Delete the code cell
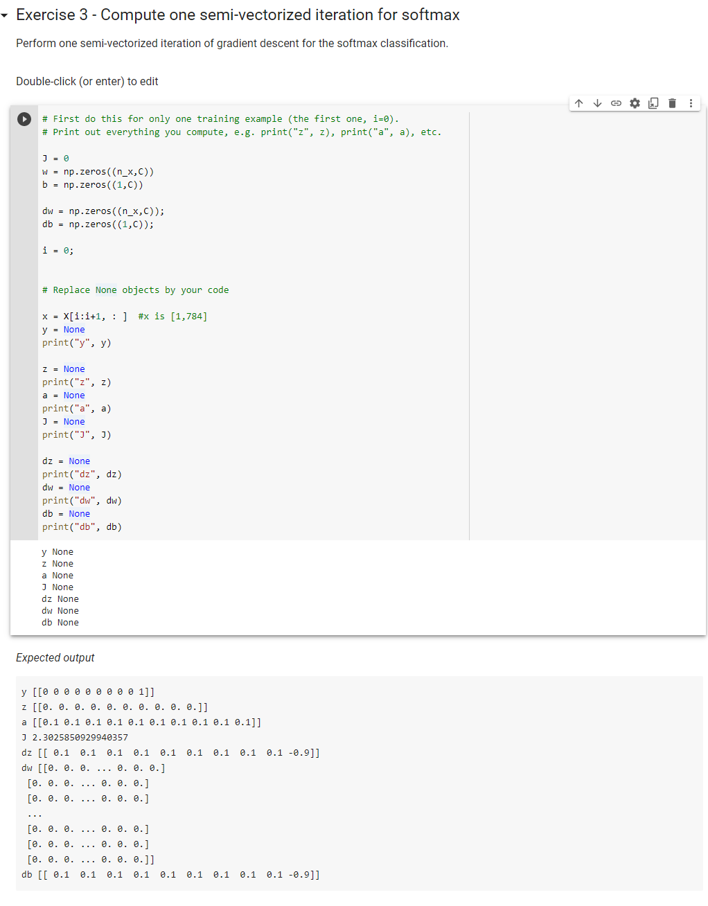The height and width of the screenshot is (906, 708). [x=672, y=103]
